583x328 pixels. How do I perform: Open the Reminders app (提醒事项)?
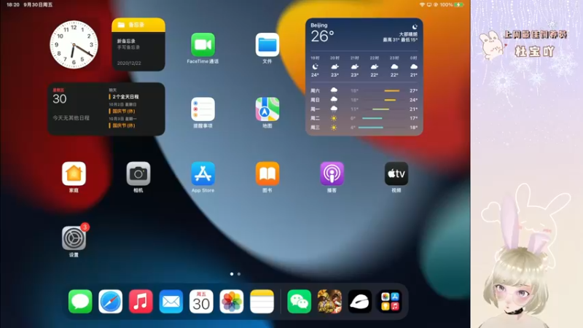[203, 109]
